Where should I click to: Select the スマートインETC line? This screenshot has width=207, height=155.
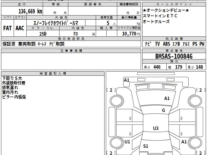pos(160,16)
